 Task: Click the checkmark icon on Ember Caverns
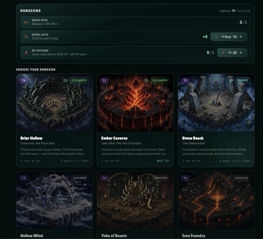[x=147, y=80]
